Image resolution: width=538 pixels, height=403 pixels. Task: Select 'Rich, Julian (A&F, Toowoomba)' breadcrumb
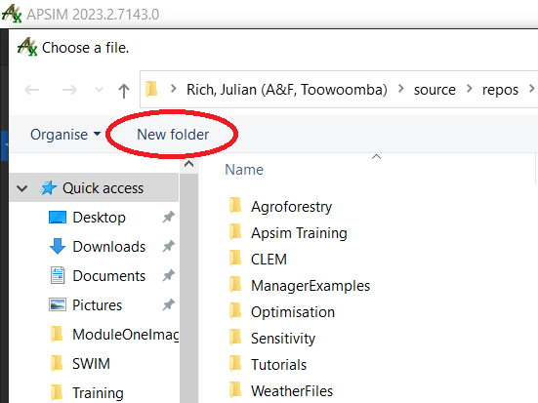pyautogui.click(x=287, y=90)
